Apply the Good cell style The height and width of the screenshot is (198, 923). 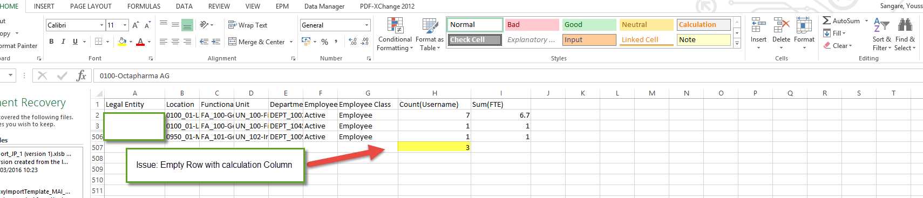[589, 25]
